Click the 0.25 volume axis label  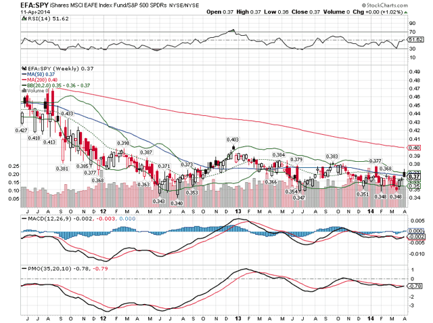[14, 166]
